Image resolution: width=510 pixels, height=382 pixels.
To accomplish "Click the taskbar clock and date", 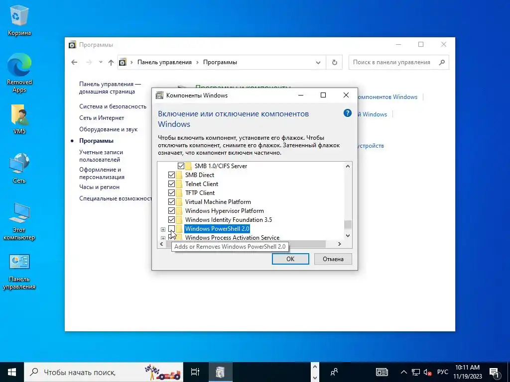I will [468, 372].
